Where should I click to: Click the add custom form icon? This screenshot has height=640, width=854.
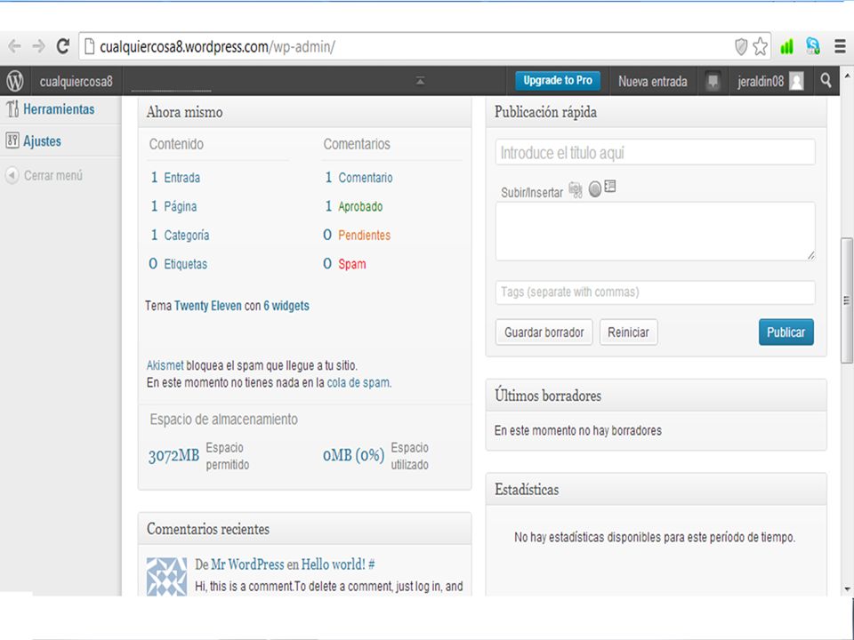coord(610,187)
